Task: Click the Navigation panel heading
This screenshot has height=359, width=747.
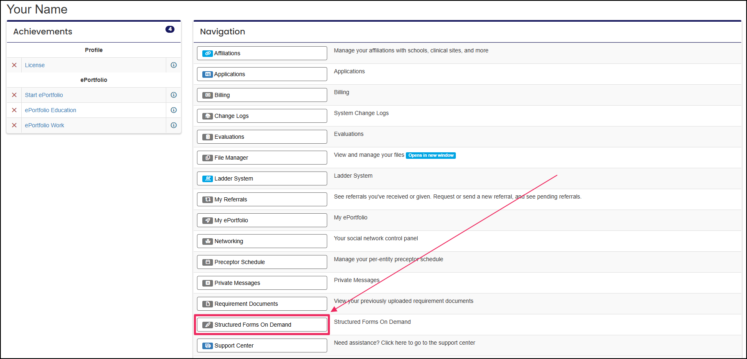Action: click(222, 32)
